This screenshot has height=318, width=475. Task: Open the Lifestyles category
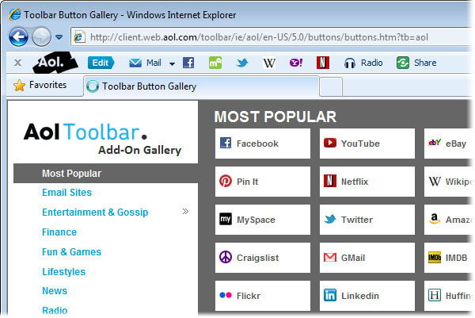point(63,271)
